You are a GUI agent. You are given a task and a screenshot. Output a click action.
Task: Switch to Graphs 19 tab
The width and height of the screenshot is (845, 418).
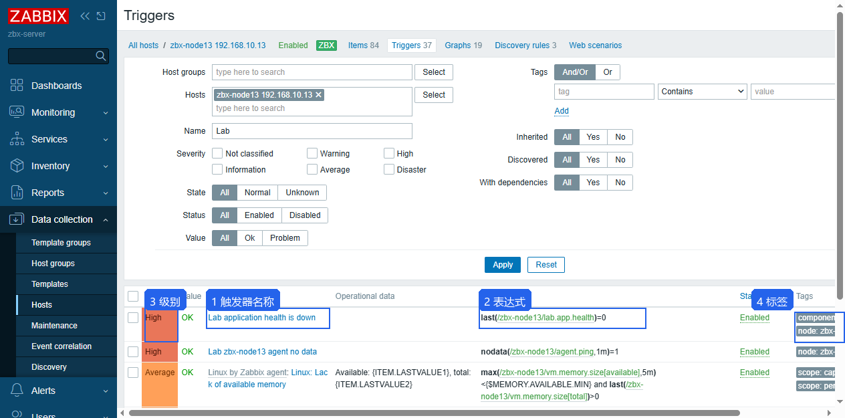tap(463, 45)
